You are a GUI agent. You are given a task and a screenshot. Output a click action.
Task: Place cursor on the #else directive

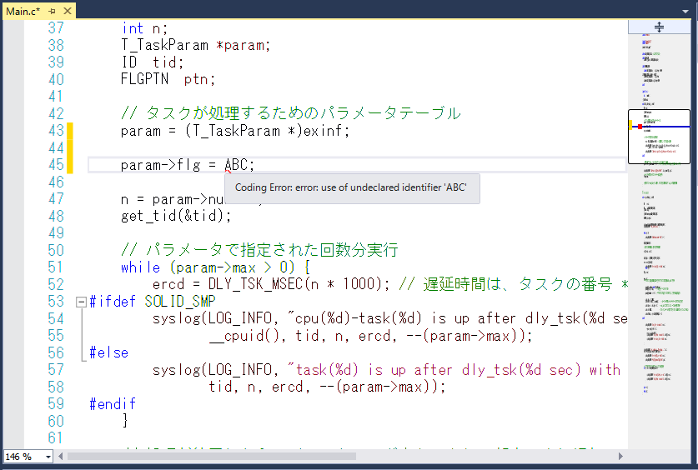[109, 352]
